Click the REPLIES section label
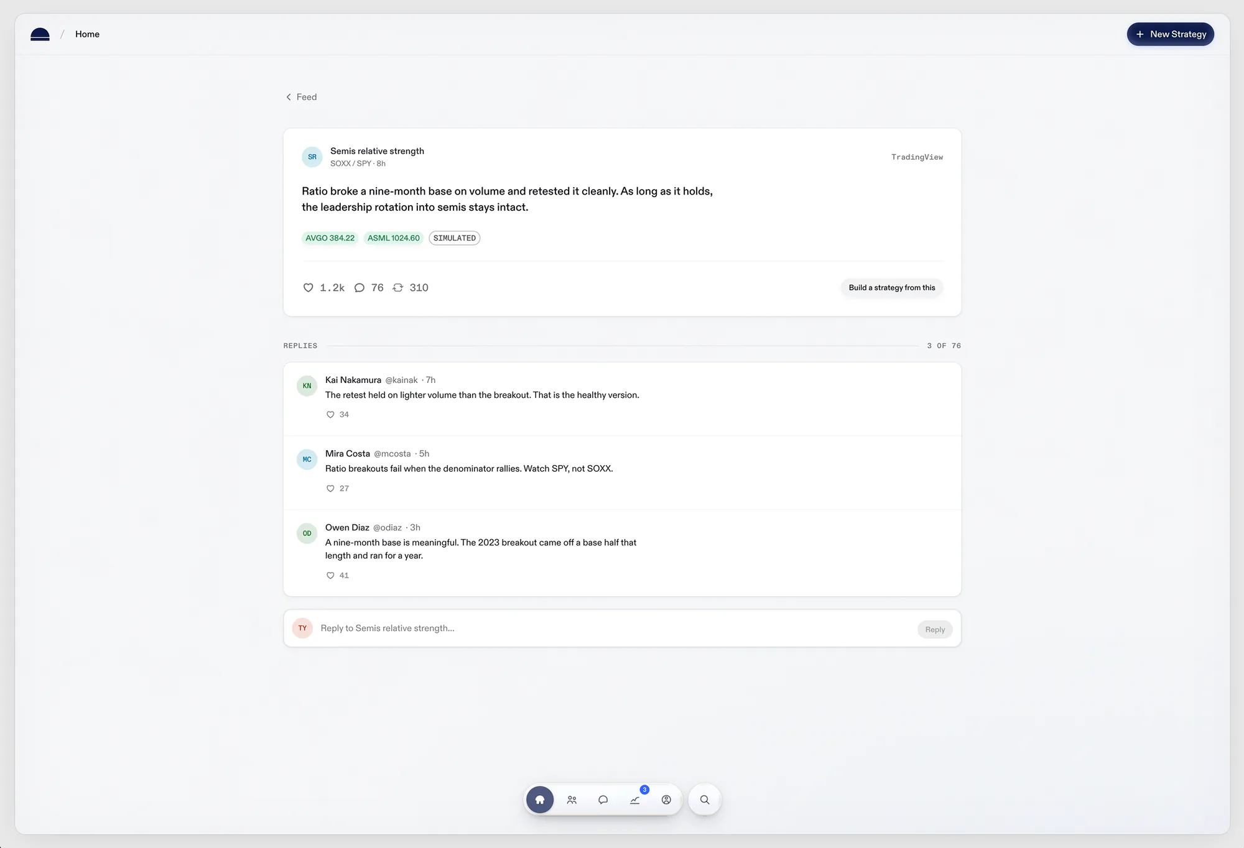 click(x=300, y=346)
